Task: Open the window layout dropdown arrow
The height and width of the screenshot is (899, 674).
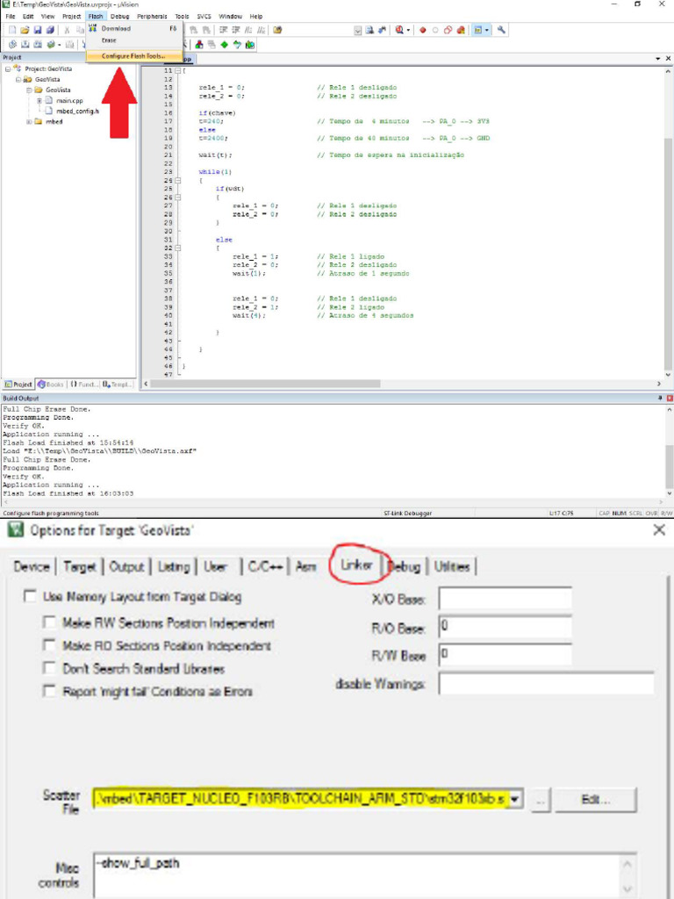Action: coord(487,30)
